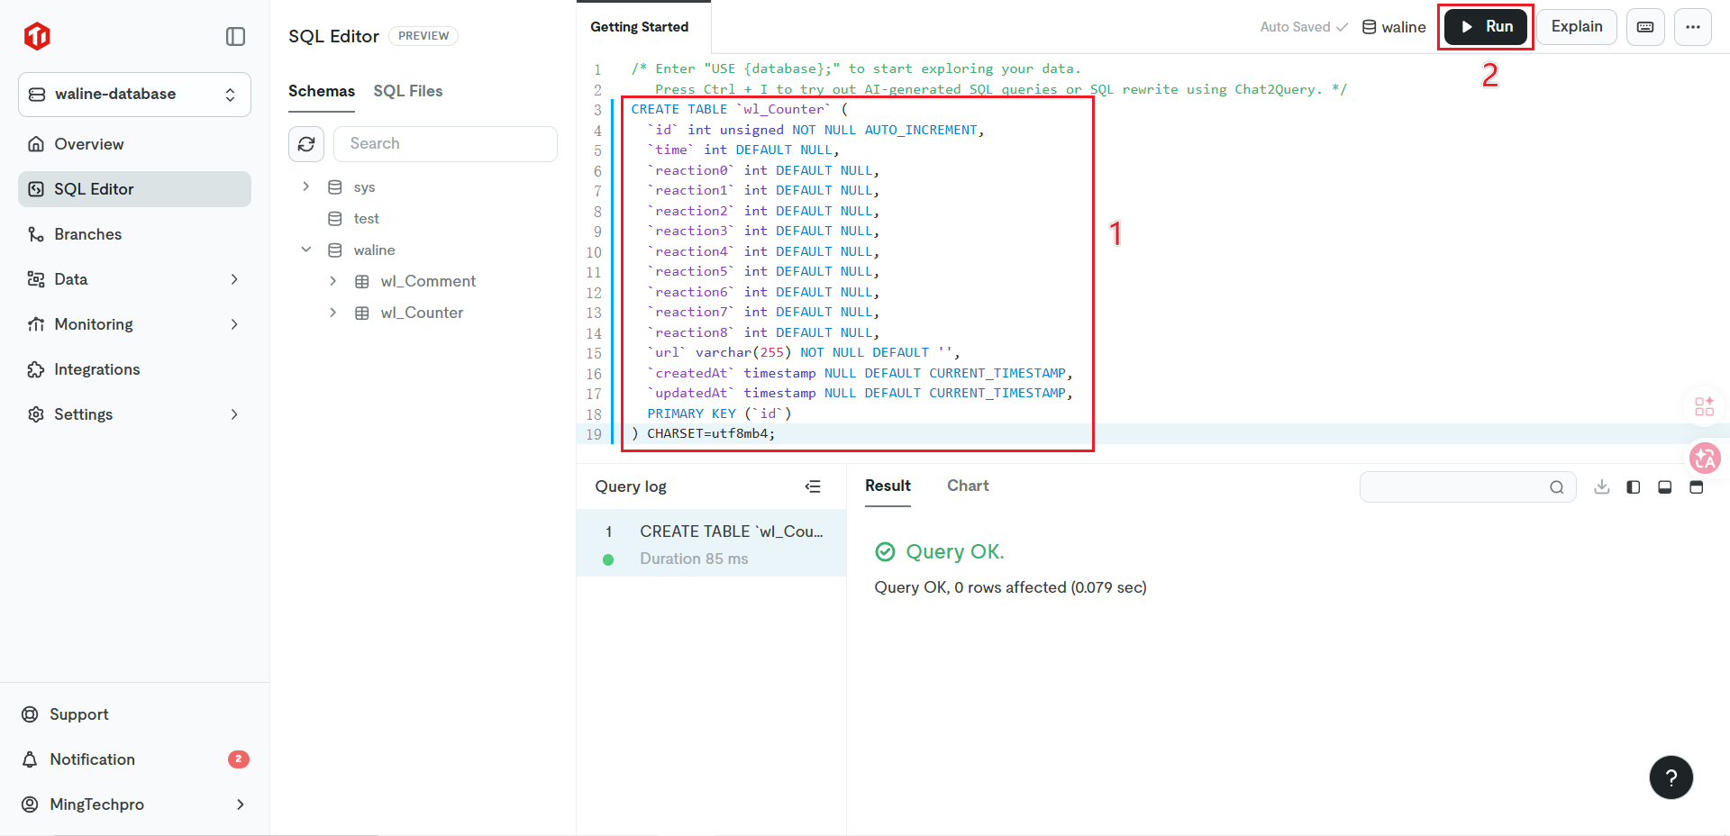The height and width of the screenshot is (836, 1730).
Task: Open the MingTechpro account menu
Action: tap(134, 804)
